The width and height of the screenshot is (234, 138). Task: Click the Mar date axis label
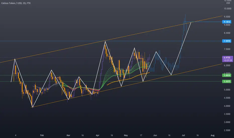pos(68,135)
